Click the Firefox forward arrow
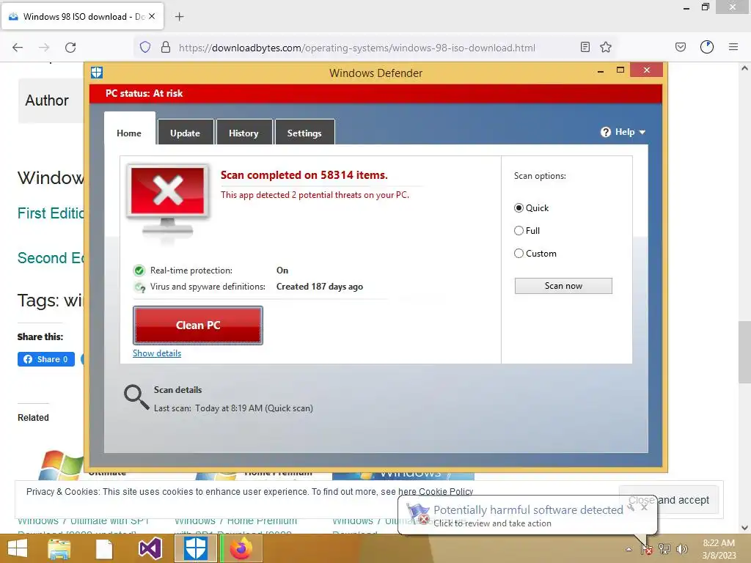This screenshot has width=751, height=563. coord(44,48)
